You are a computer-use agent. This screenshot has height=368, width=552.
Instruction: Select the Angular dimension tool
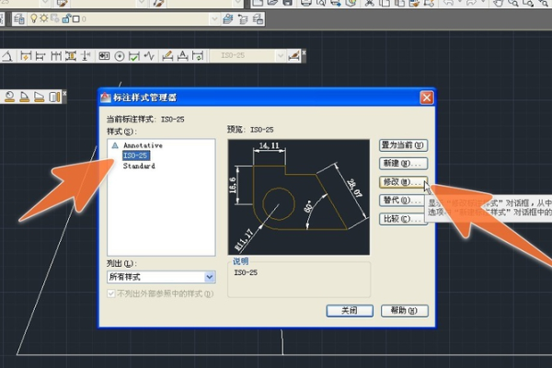[x=7, y=55]
